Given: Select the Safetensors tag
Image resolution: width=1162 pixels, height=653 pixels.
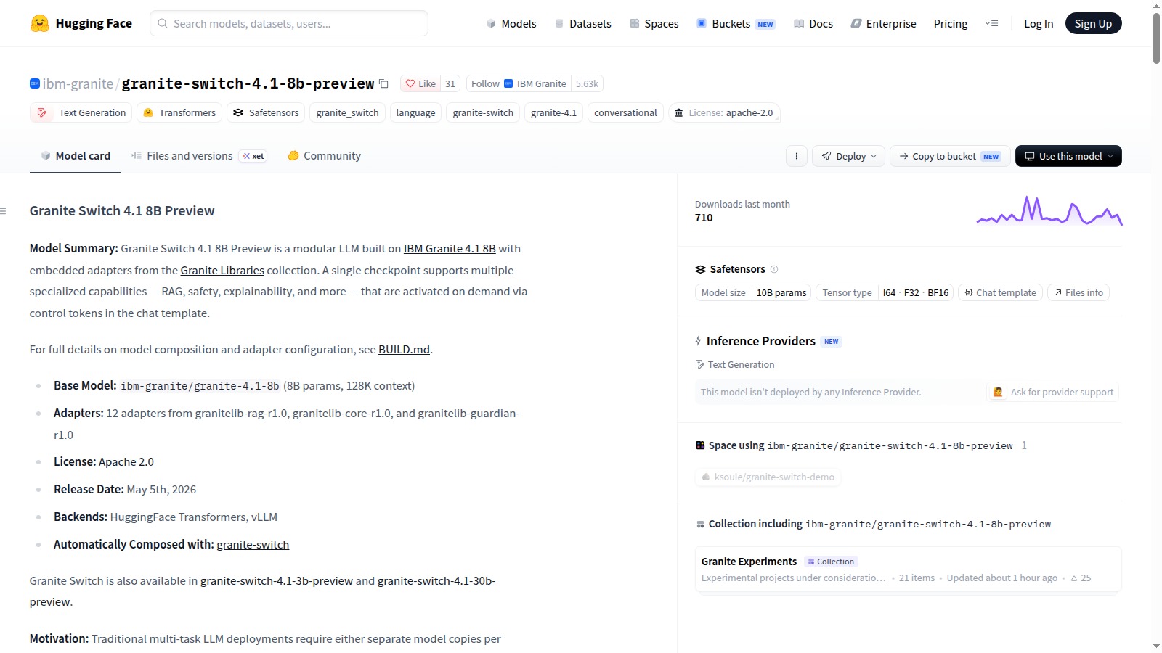Looking at the screenshot, I should click(266, 113).
